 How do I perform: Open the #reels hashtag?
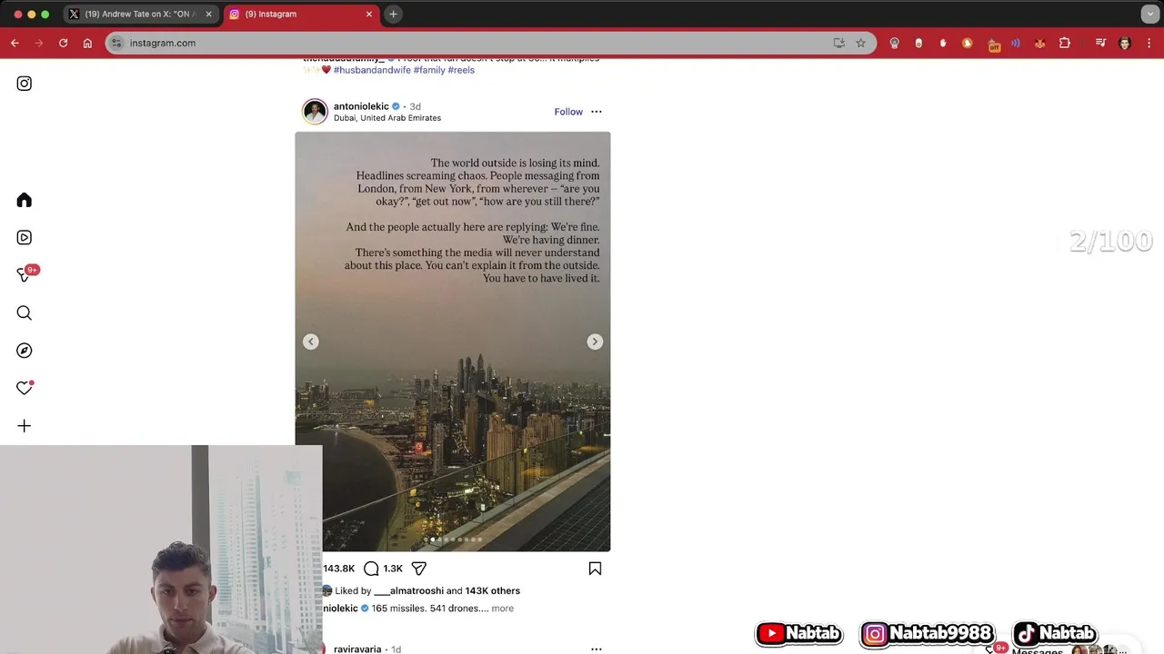[x=461, y=70]
